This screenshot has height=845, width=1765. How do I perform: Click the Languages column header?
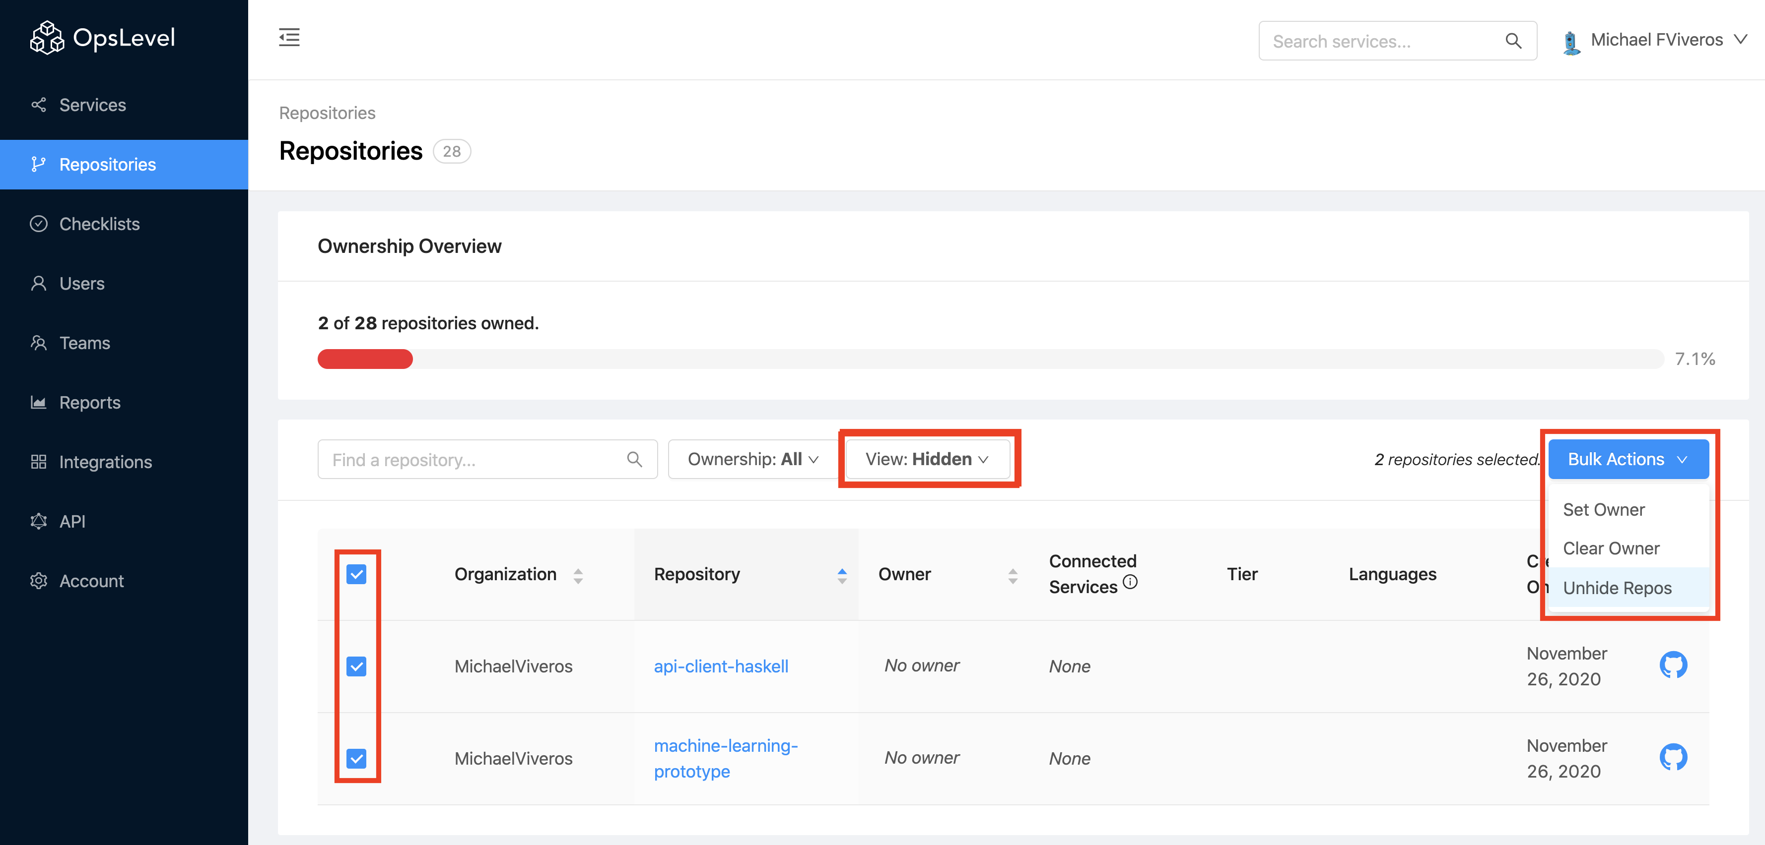pos(1392,574)
